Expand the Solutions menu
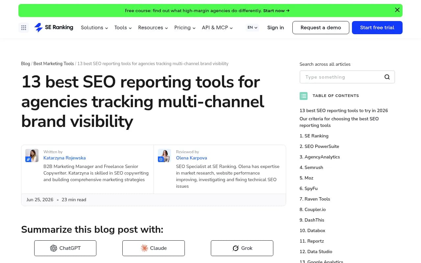 94,28
